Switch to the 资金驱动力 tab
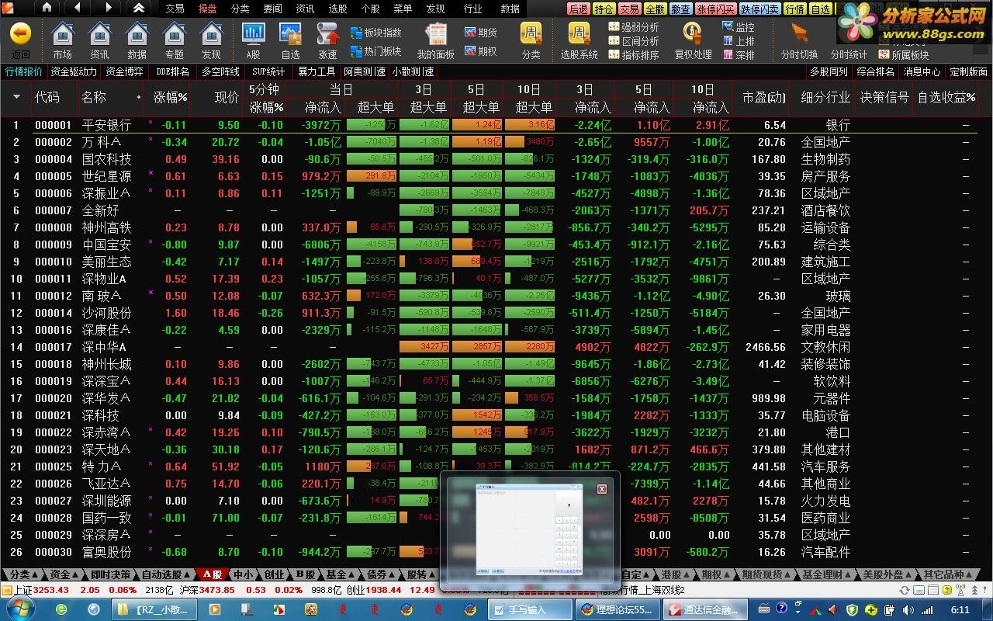 click(x=74, y=71)
